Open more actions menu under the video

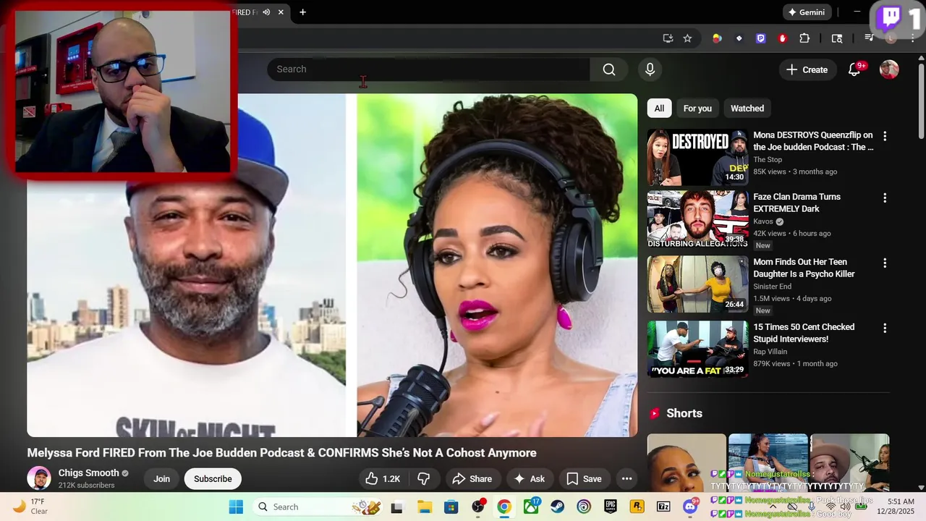[x=627, y=479]
